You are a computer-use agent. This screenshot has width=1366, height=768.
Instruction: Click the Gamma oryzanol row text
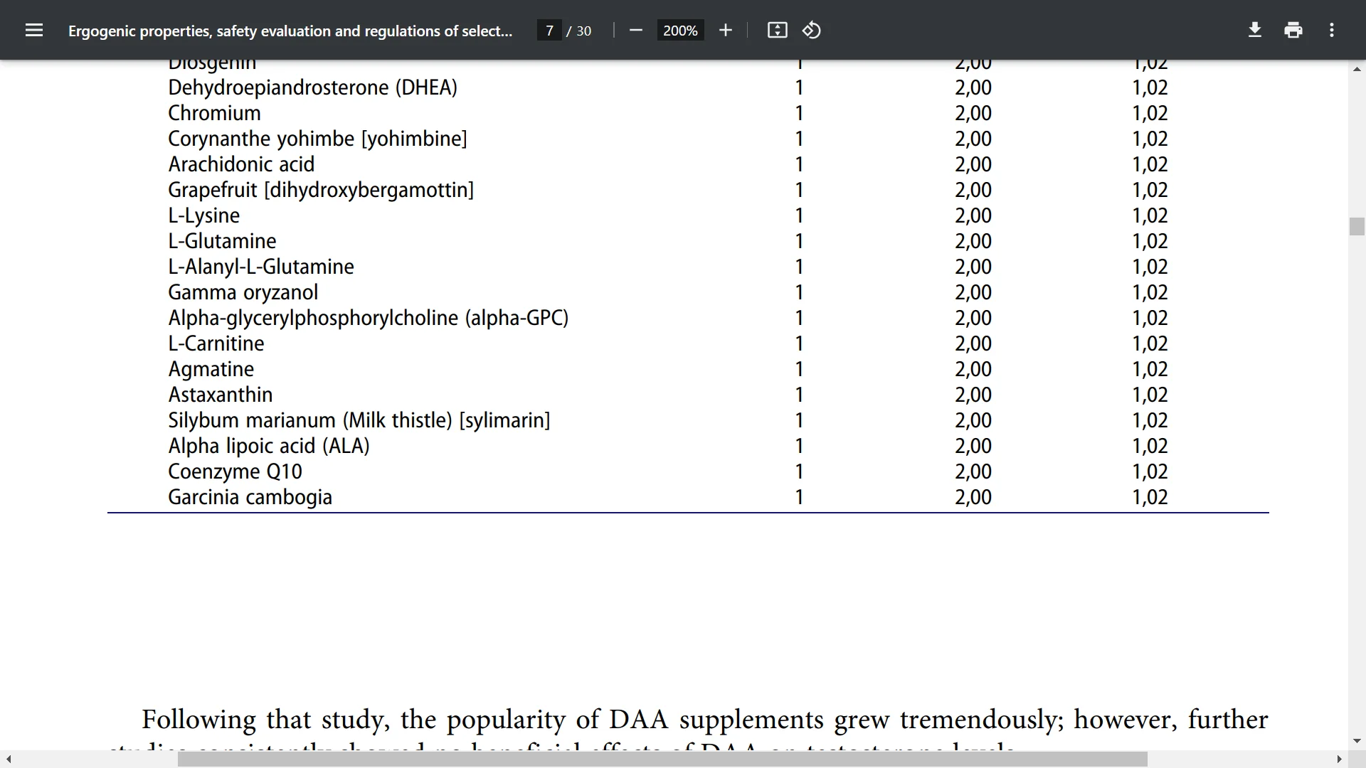click(243, 293)
